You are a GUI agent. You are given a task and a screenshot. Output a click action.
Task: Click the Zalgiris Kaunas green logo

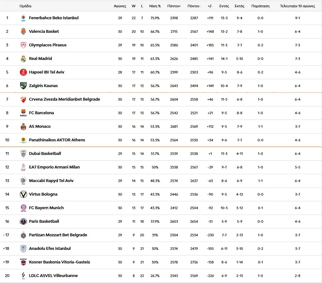coord(23,86)
